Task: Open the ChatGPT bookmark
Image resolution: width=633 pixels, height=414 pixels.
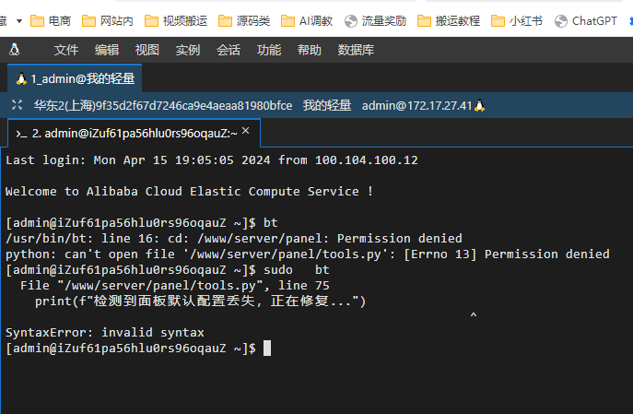Action: [586, 20]
